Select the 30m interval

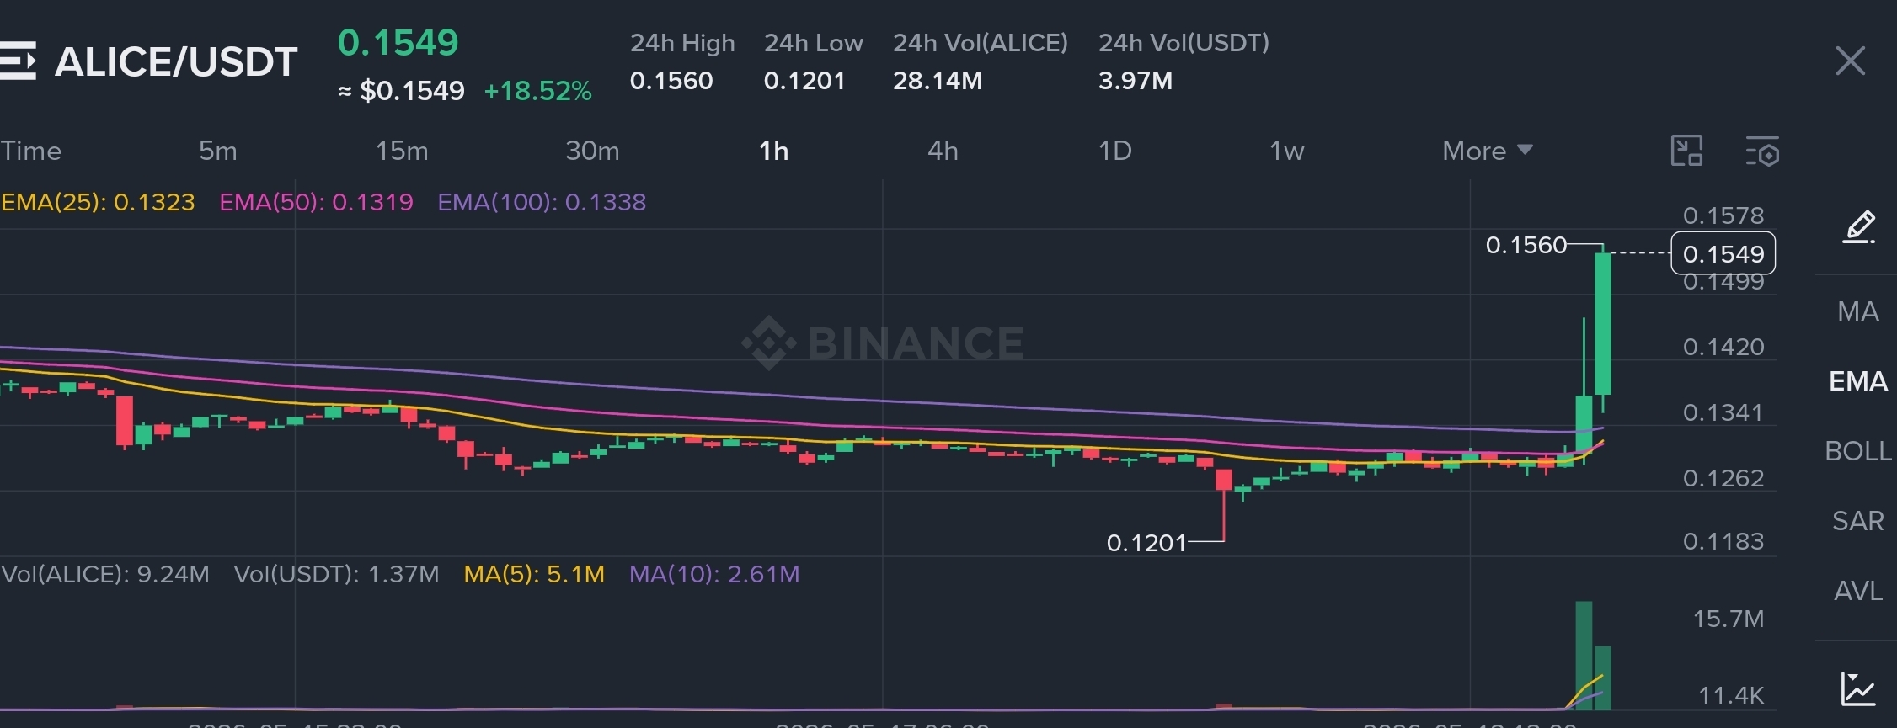pyautogui.click(x=592, y=151)
